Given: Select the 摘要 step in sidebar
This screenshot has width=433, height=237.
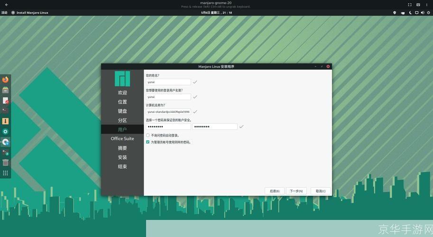Looking at the screenshot, I should (x=122, y=148).
